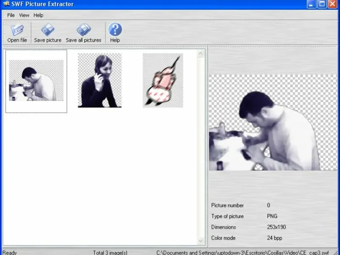Click the 253x190 dimensions value
The height and width of the screenshot is (255, 340).
(277, 227)
